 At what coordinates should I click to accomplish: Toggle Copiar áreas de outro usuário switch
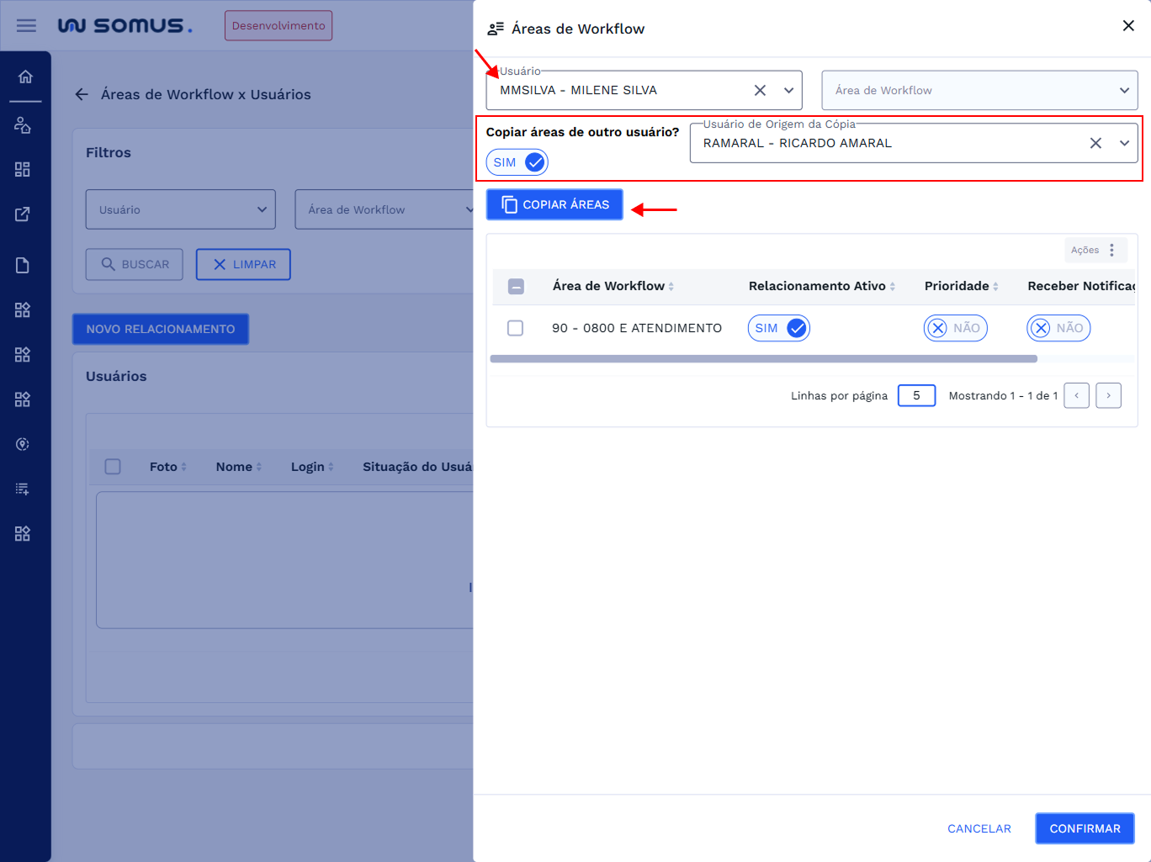click(517, 162)
